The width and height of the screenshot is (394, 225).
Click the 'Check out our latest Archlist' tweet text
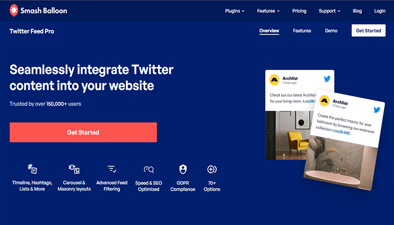tap(293, 98)
